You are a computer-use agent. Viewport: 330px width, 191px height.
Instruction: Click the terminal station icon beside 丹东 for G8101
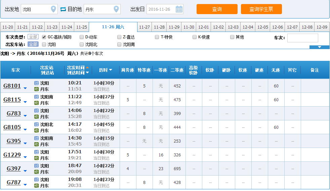pos(36,89)
